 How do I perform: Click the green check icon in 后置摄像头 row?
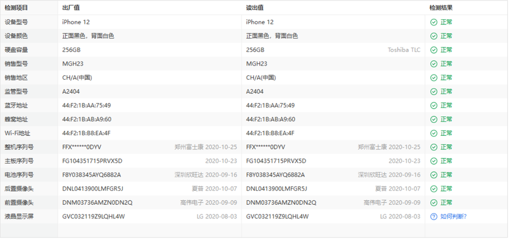pyautogui.click(x=433, y=189)
